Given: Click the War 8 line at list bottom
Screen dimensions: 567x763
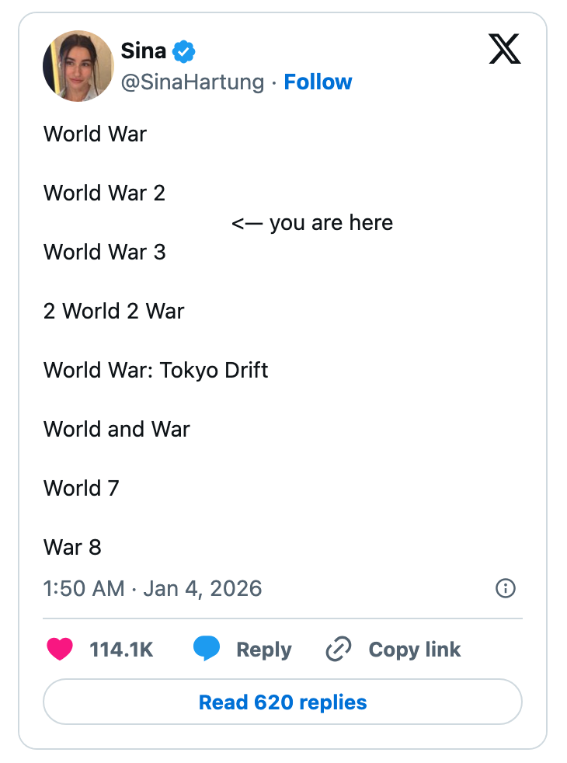Looking at the screenshot, I should pyautogui.click(x=73, y=547).
